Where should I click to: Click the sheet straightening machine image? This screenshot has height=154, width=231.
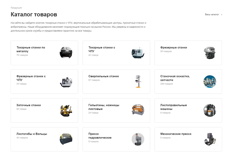[210, 110]
